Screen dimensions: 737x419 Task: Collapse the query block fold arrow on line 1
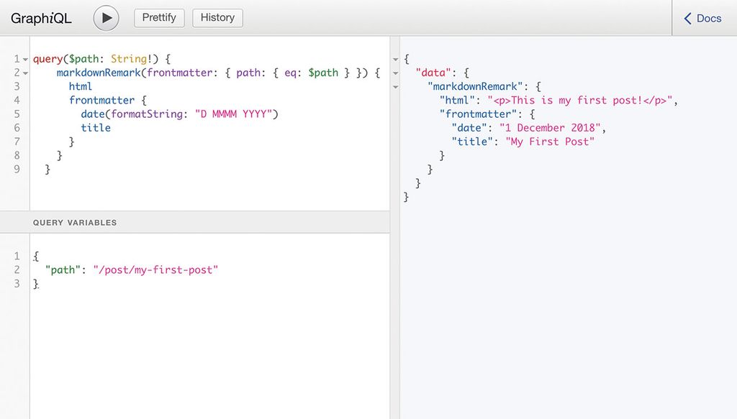[x=24, y=58]
